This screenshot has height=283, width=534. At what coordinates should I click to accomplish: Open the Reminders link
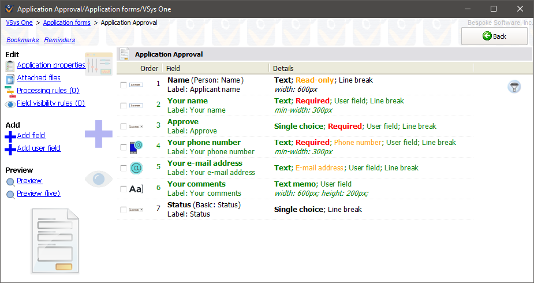pos(59,40)
